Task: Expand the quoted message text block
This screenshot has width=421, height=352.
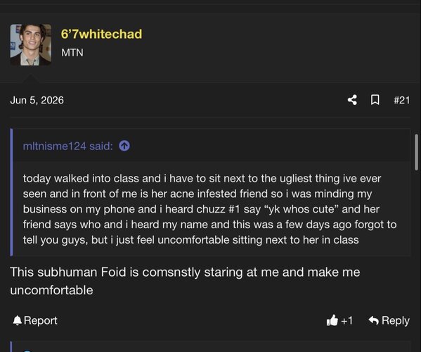Action: tap(210, 209)
